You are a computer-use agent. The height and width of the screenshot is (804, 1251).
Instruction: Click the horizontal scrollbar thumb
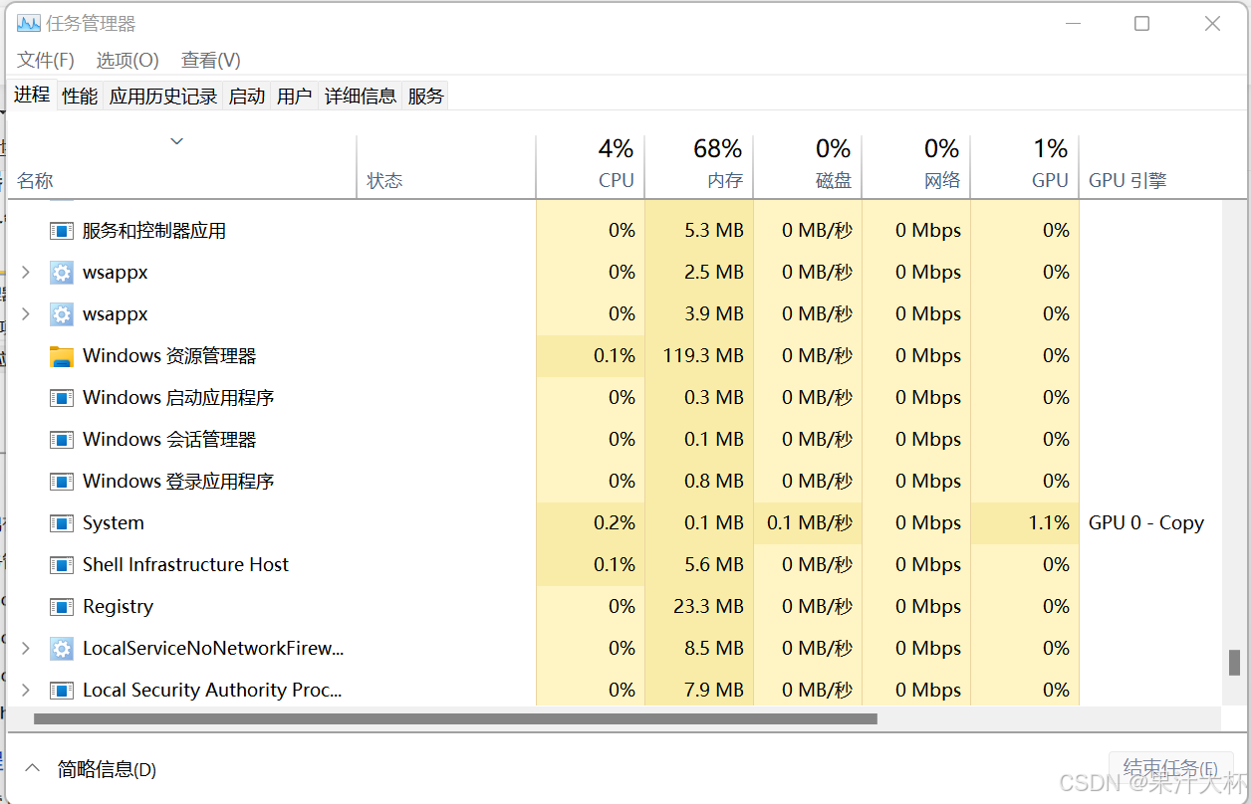[x=455, y=718]
